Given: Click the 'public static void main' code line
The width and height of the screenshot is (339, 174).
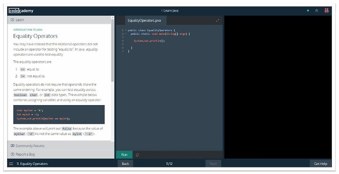Looking at the screenshot, I should tap(160, 34).
